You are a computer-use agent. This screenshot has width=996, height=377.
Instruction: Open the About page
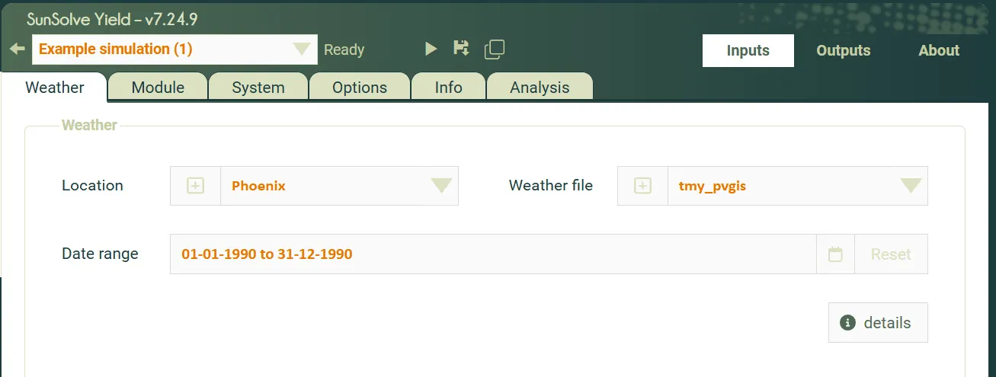click(938, 51)
